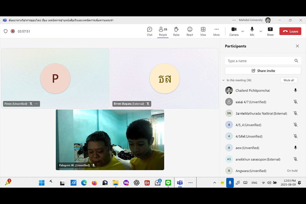Select the People tab

pos(163,31)
